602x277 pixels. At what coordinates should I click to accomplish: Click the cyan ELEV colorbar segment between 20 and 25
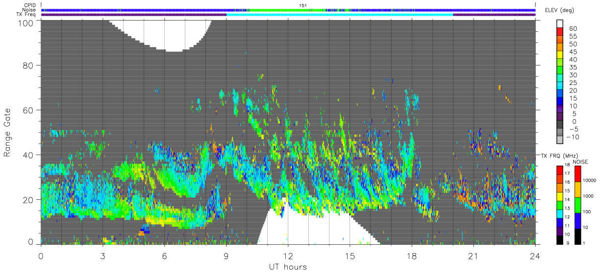pyautogui.click(x=560, y=86)
